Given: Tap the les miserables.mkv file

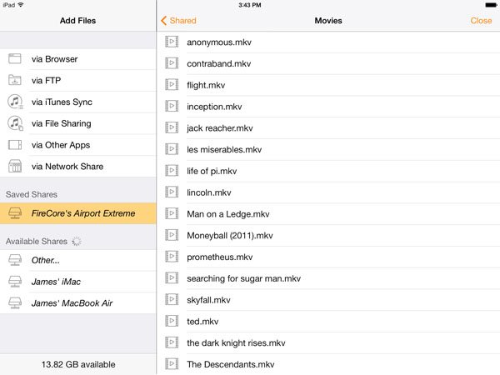Looking at the screenshot, I should 328,149.
